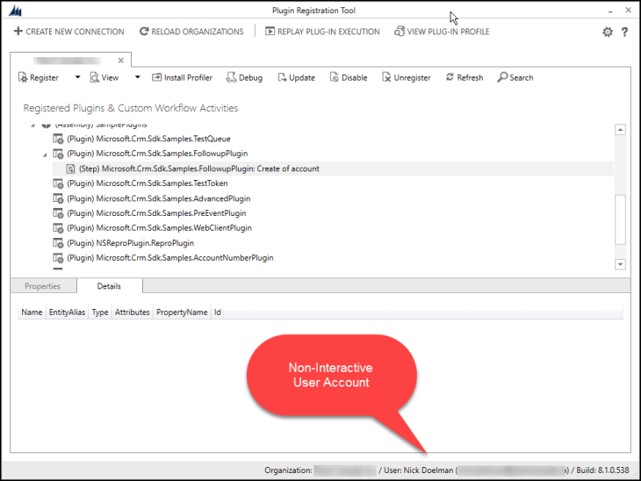Open the settings gear icon

coord(608,32)
